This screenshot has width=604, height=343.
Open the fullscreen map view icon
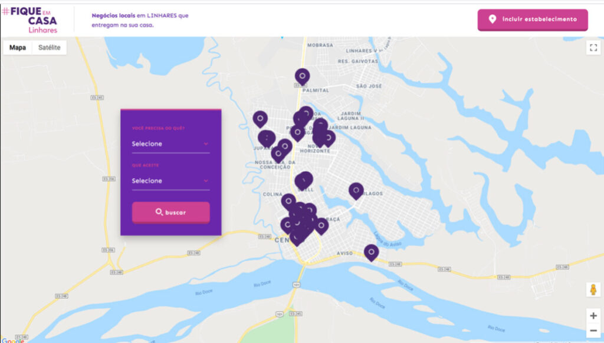(593, 48)
